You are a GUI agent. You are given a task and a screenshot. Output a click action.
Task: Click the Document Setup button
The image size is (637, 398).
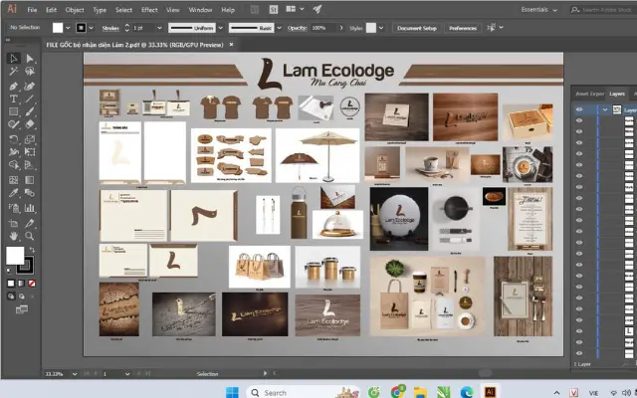pyautogui.click(x=416, y=28)
